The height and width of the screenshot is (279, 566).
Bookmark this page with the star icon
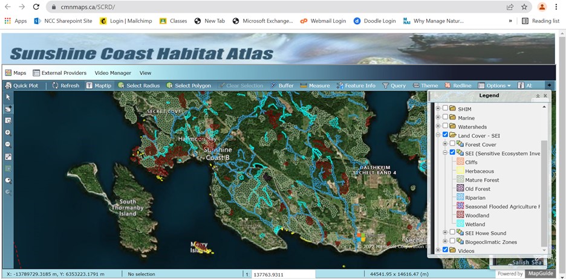pos(524,7)
